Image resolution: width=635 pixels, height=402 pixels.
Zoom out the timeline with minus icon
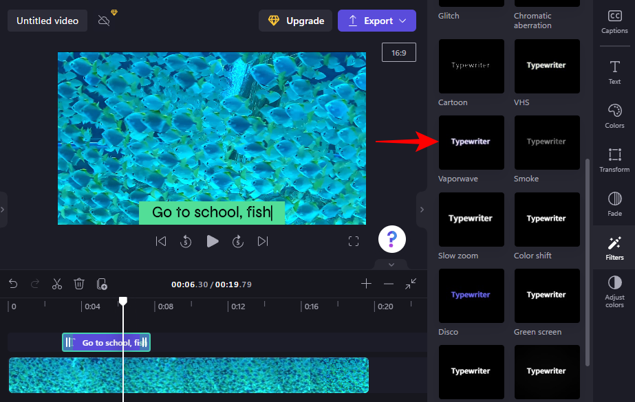click(x=389, y=284)
